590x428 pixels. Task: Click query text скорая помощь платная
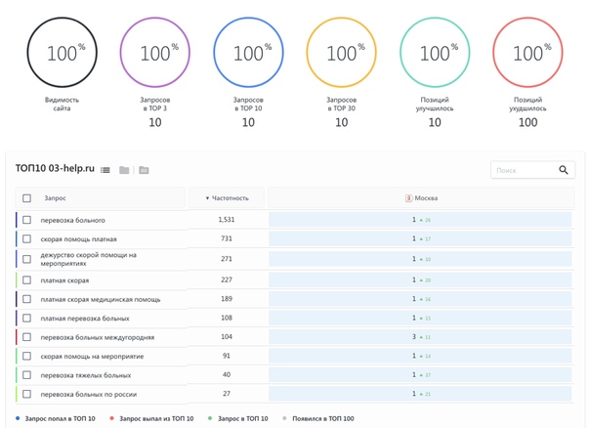79,239
